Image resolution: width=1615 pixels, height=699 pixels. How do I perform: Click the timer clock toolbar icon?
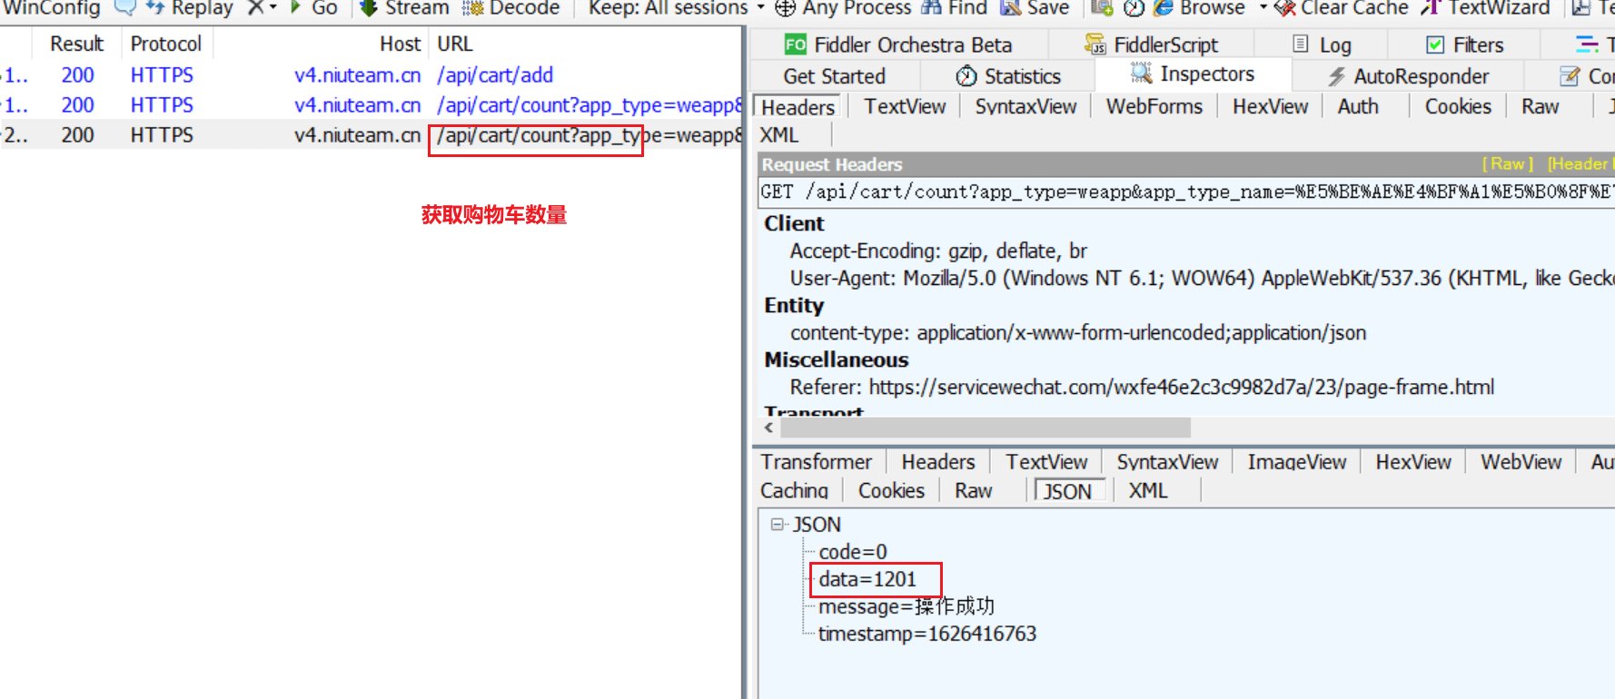[x=1134, y=8]
